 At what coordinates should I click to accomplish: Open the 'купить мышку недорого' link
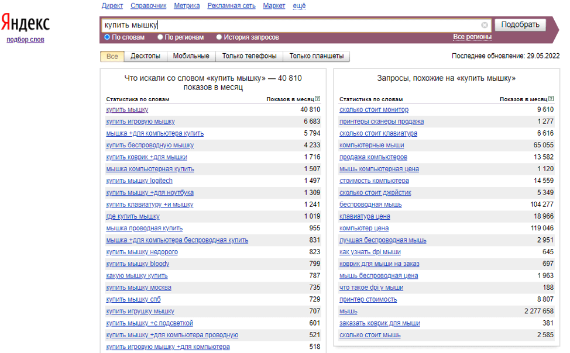pos(142,252)
